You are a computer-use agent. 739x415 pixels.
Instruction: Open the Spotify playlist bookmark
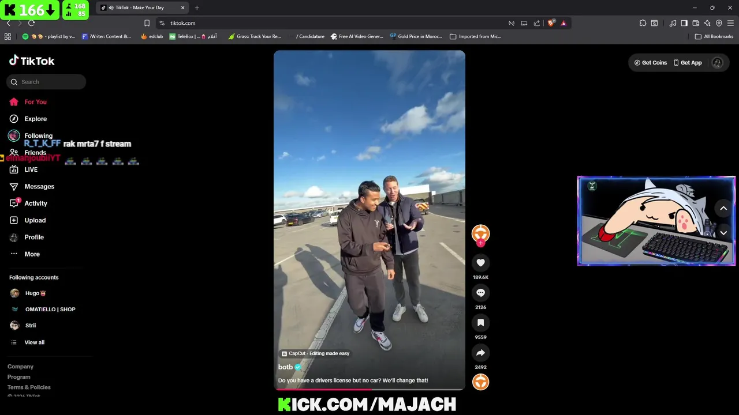click(x=48, y=36)
